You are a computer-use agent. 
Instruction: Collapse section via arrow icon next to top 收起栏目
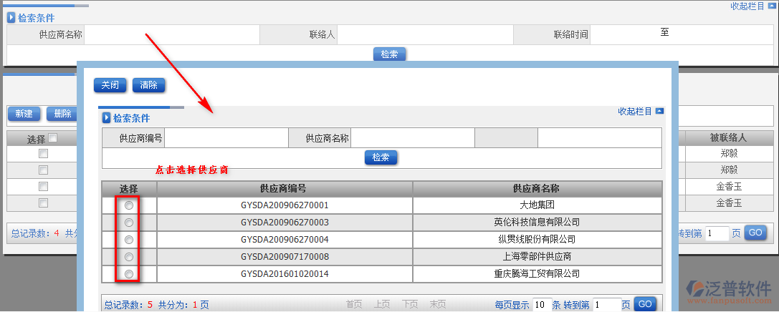coord(771,6)
